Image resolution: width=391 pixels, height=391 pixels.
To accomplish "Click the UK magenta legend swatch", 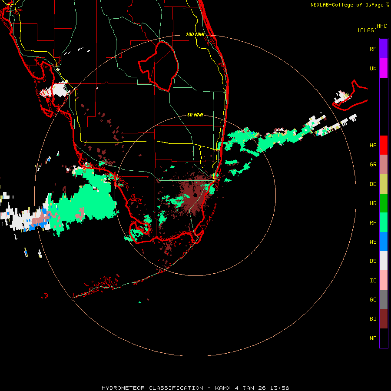I will [384, 68].
